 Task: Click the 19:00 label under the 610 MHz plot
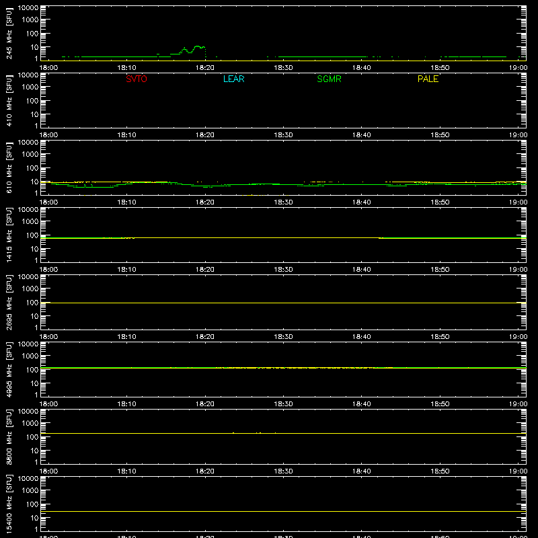518,202
